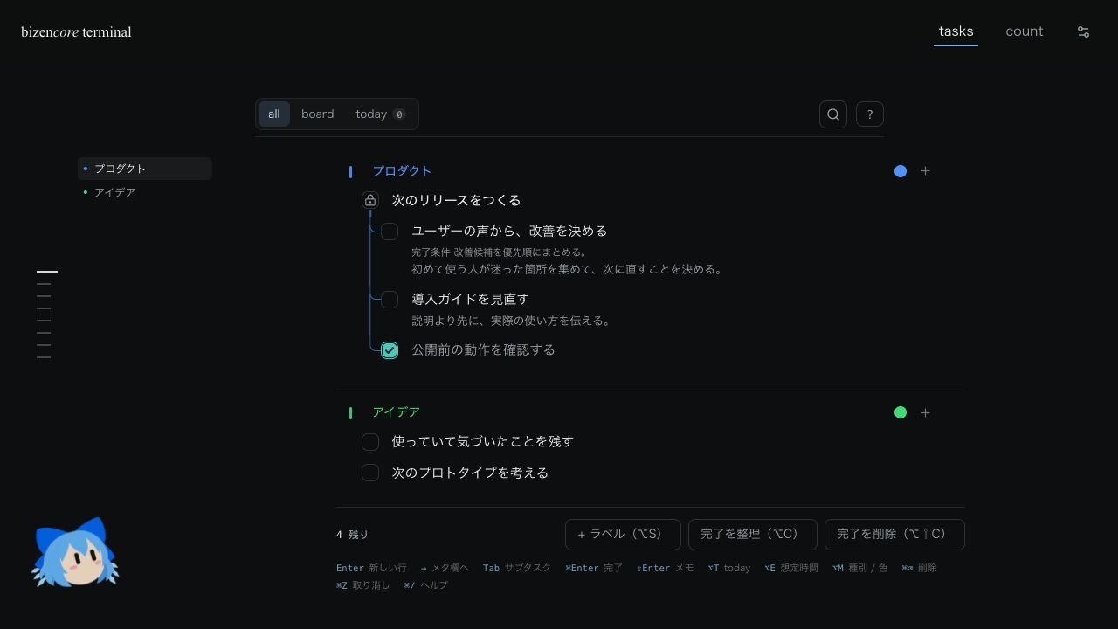Click the アイデア section heading
This screenshot has height=629, width=1118.
pyautogui.click(x=396, y=412)
